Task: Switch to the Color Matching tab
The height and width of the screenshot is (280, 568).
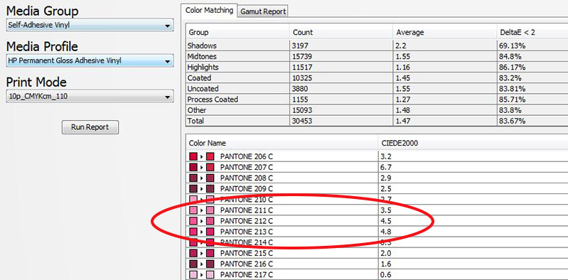Action: pos(209,10)
